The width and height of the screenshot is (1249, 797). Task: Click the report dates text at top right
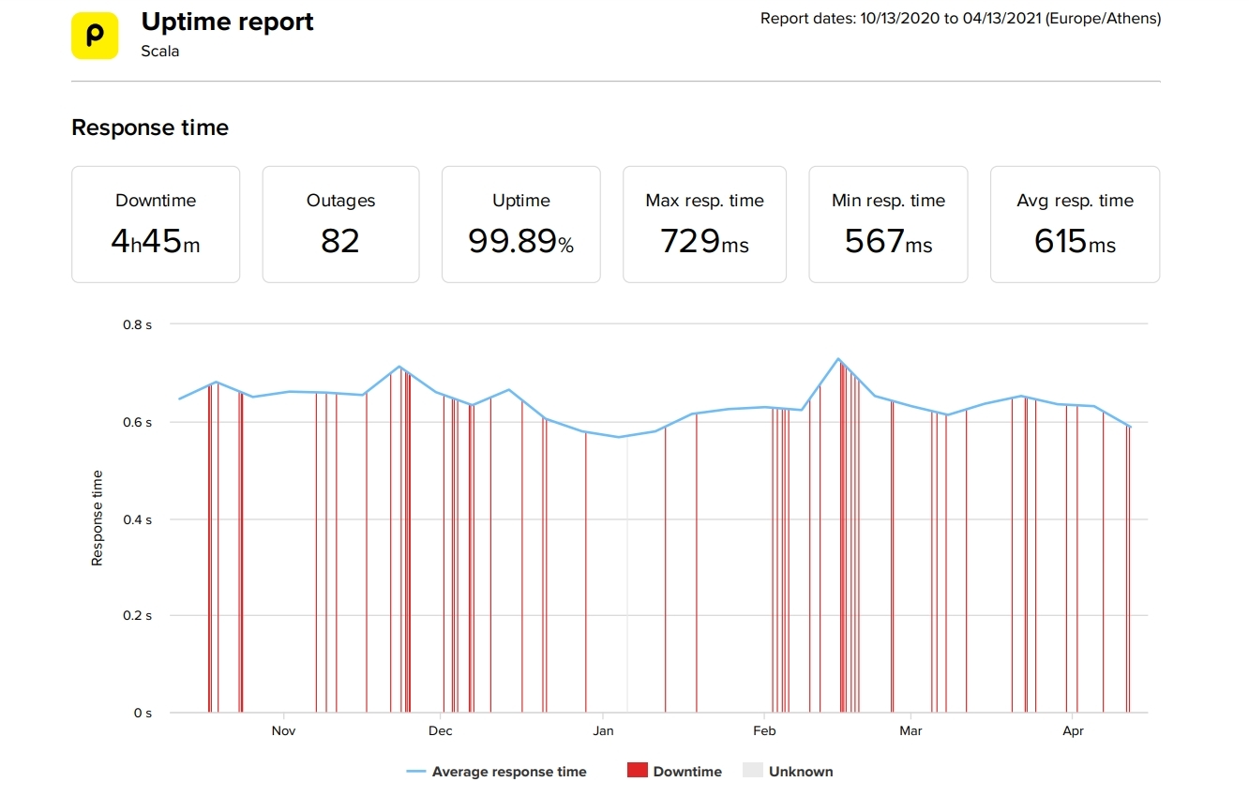coord(960,19)
